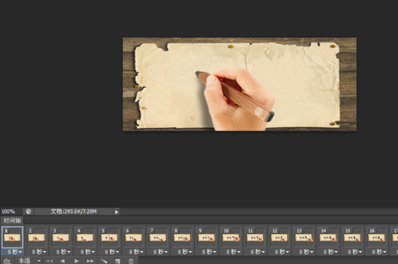Open frame 1 delay dropdown 0秒
Image resolution: width=398 pixels, height=264 pixels.
point(14,252)
